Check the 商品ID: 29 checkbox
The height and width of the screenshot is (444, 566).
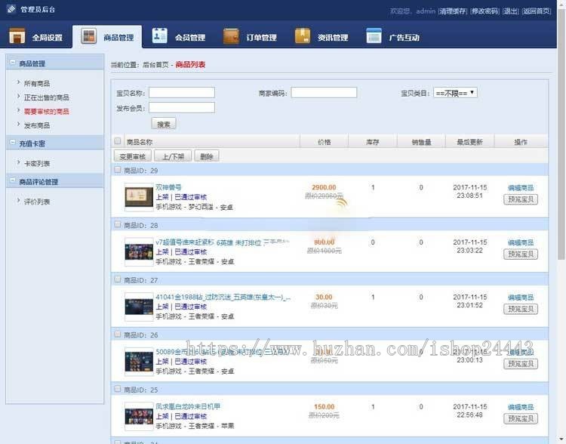pyautogui.click(x=118, y=169)
